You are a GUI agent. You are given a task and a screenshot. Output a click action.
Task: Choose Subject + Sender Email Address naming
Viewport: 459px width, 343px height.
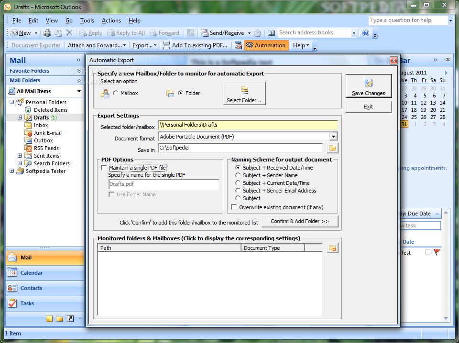(238, 190)
